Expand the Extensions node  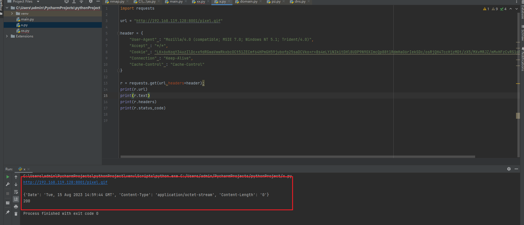coord(7,36)
